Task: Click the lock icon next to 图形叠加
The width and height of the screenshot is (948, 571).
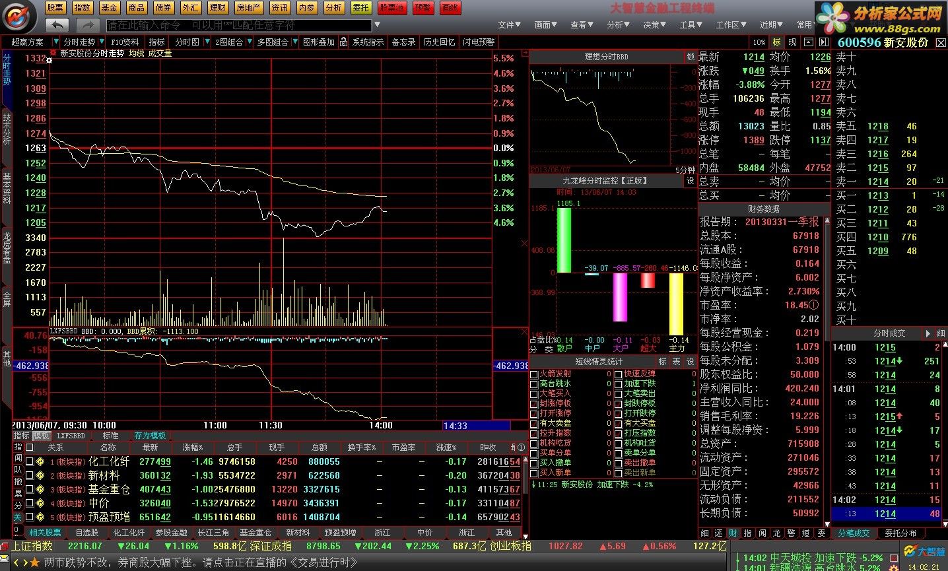Action: 343,42
